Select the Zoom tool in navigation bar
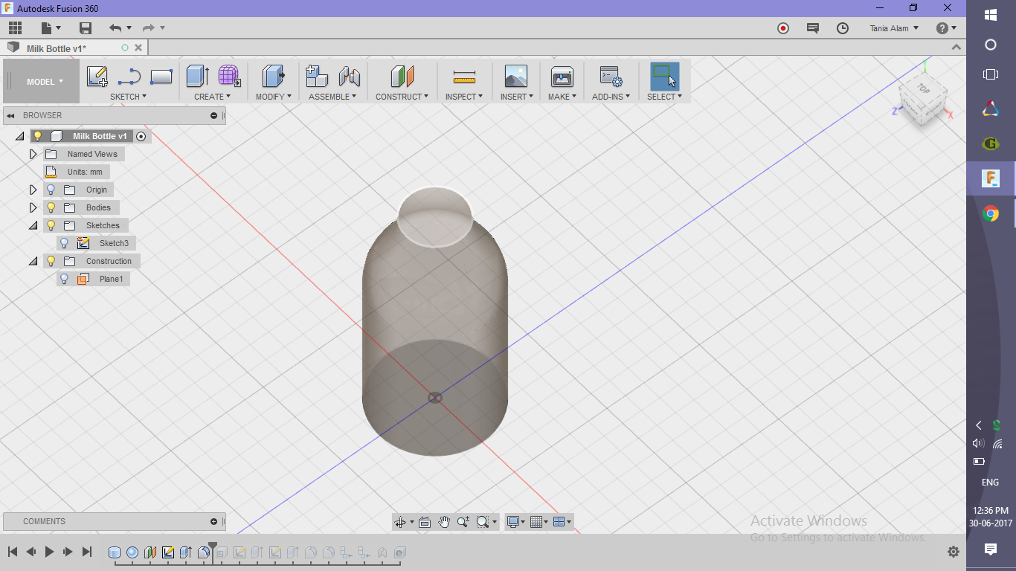 pos(463,522)
